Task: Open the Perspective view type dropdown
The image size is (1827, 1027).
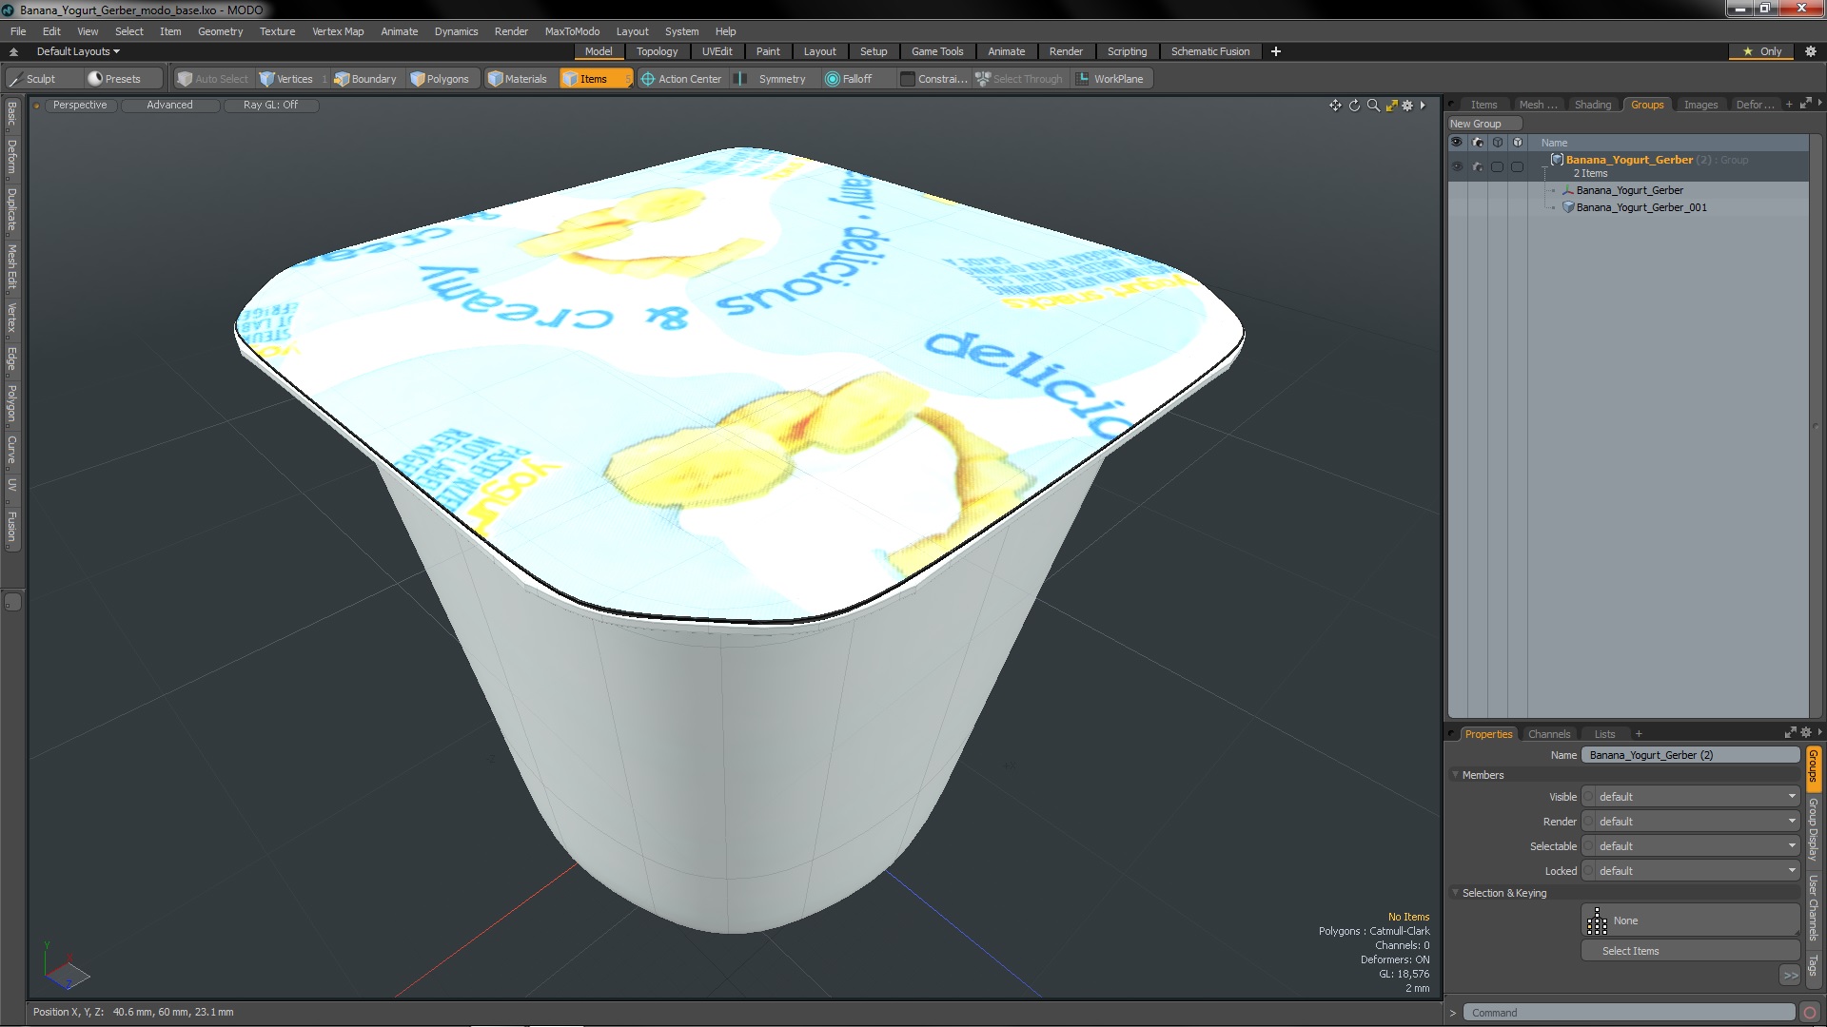Action: click(x=80, y=106)
